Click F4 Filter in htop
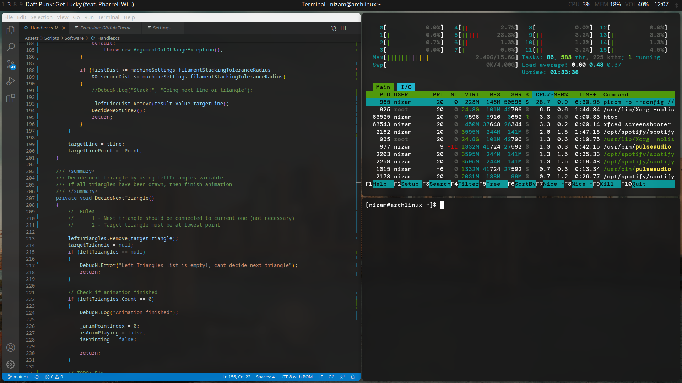Screen dimensions: 682x383 point(465,184)
